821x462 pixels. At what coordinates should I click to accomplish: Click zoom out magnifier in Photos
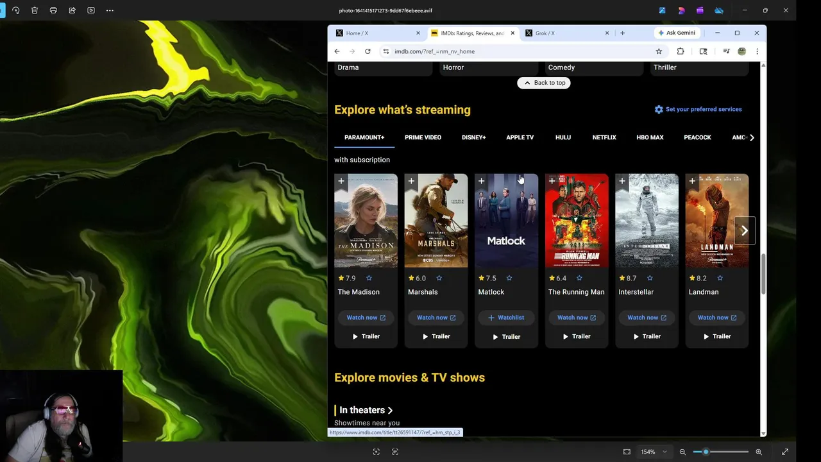(682, 452)
